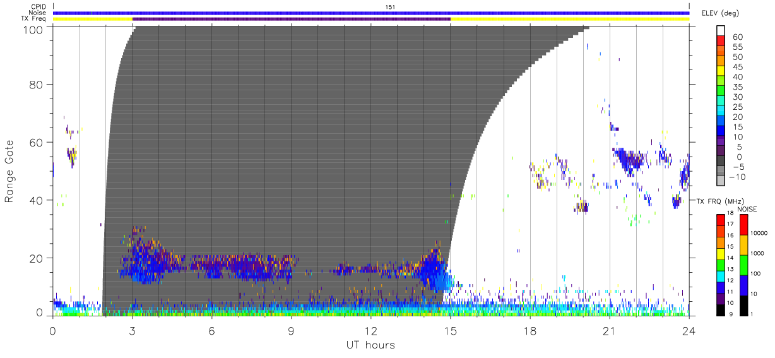
Task: Click the UT hours axis tick 3
Action: pyautogui.click(x=133, y=331)
